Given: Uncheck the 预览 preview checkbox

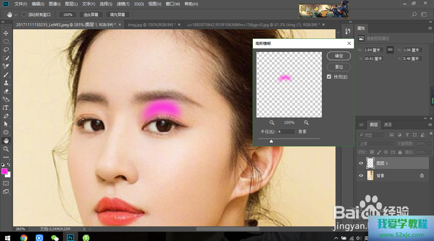Looking at the screenshot, I should click(329, 77).
